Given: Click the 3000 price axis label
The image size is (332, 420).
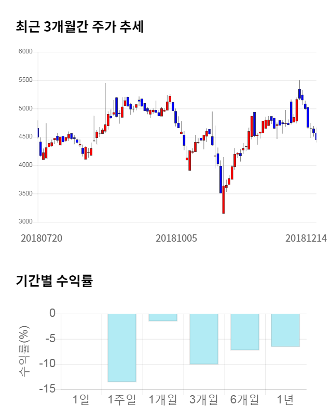Looking at the screenshot, I should [x=25, y=222].
